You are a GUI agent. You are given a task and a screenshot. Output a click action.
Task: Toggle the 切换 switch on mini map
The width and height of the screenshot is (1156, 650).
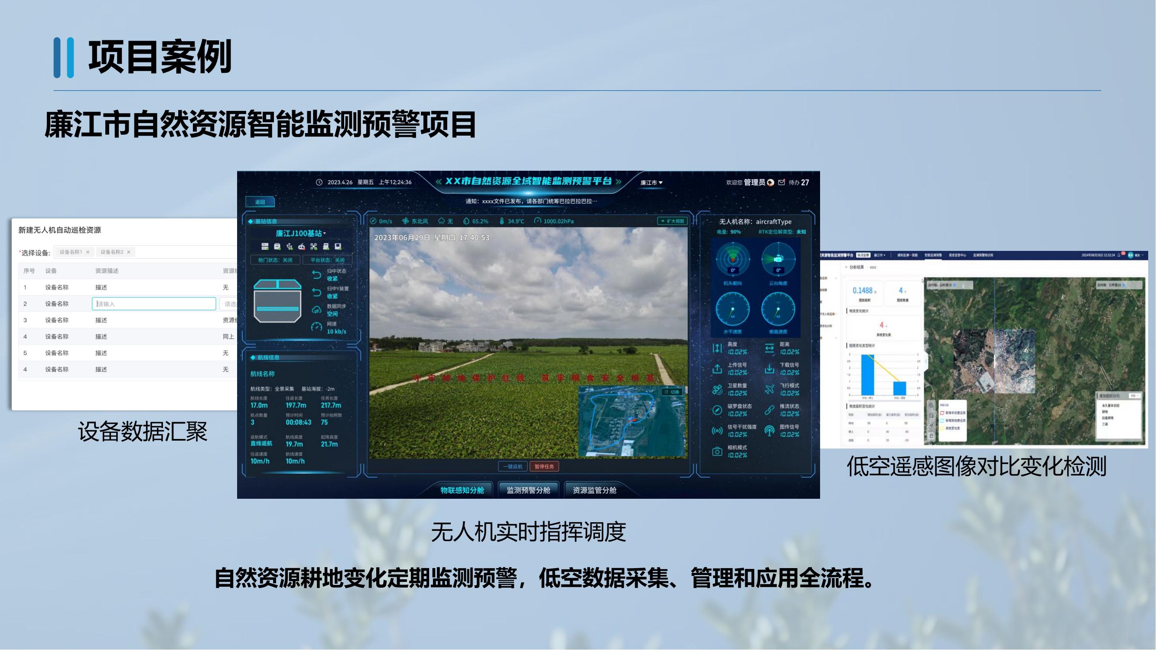(x=672, y=392)
